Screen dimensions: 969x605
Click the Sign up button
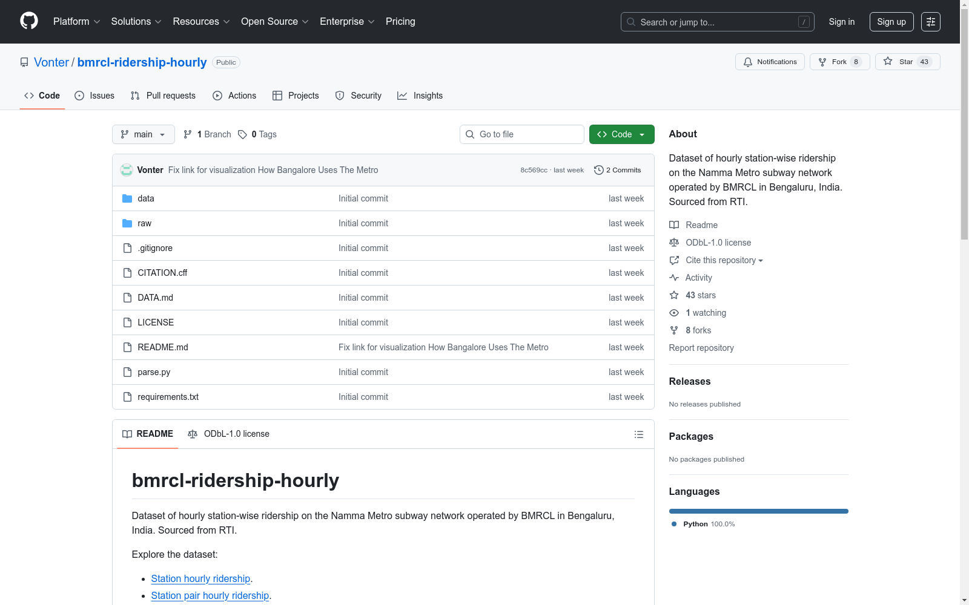pyautogui.click(x=891, y=22)
